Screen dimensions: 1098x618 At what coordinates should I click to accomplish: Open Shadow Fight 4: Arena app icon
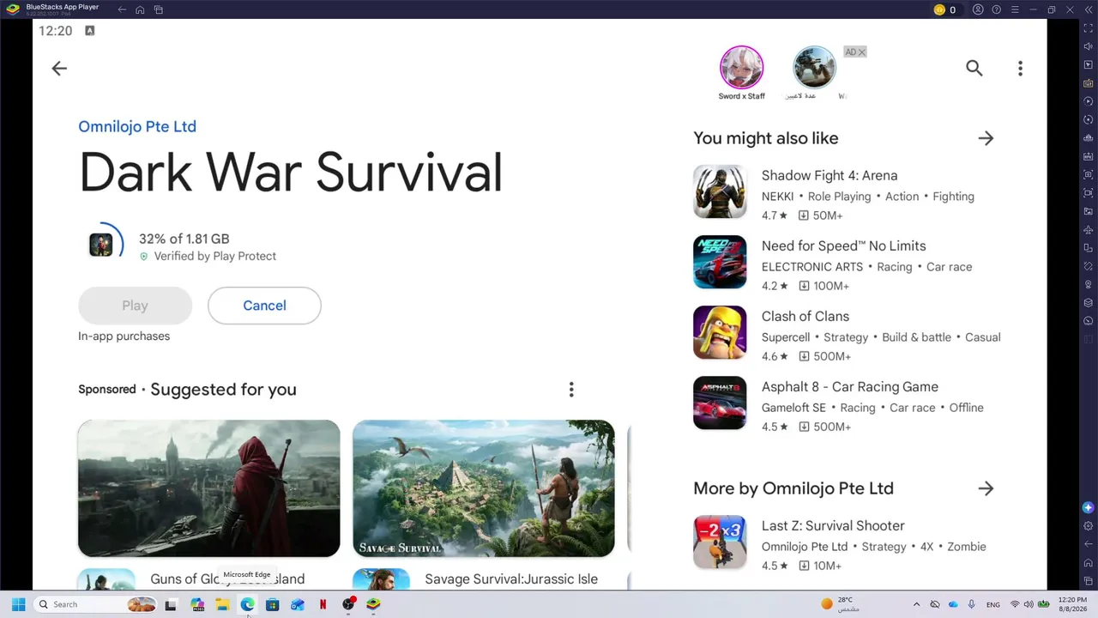(720, 191)
